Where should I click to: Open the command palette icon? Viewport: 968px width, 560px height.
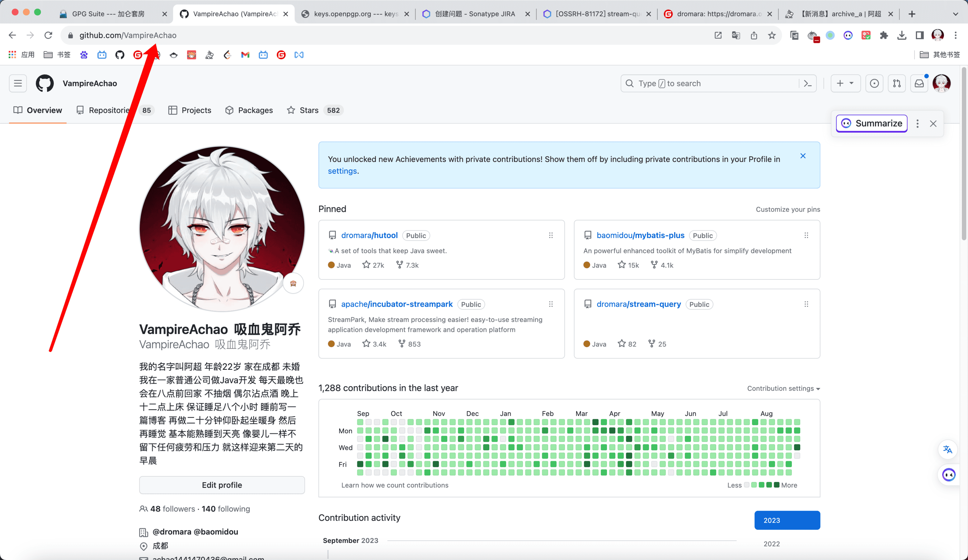click(x=807, y=83)
